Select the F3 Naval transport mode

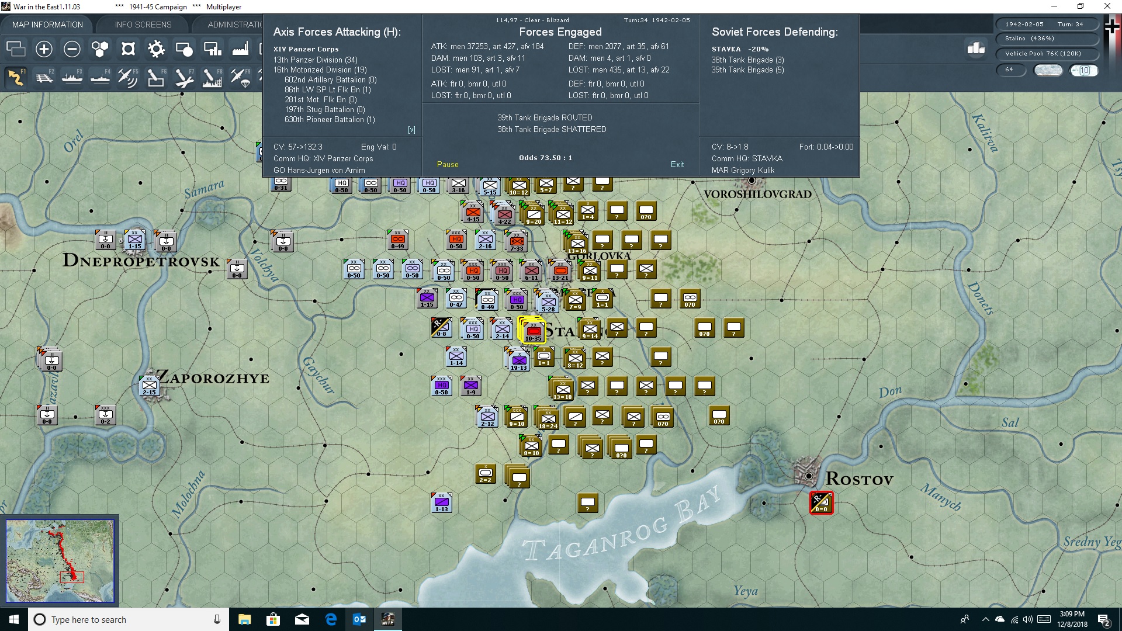[x=72, y=77]
